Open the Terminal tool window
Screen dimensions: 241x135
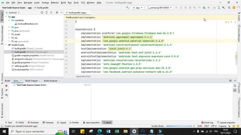pos(48,123)
